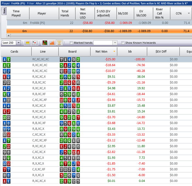Click the bb/100 stats column header
Viewport: 192px width, 186px height.
pos(125,13)
